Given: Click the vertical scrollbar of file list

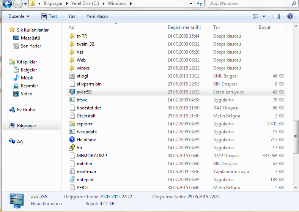Looking at the screenshot, I should coord(296,137).
